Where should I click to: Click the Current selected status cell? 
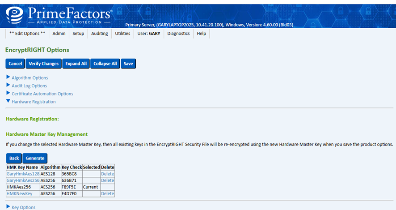tap(92, 187)
